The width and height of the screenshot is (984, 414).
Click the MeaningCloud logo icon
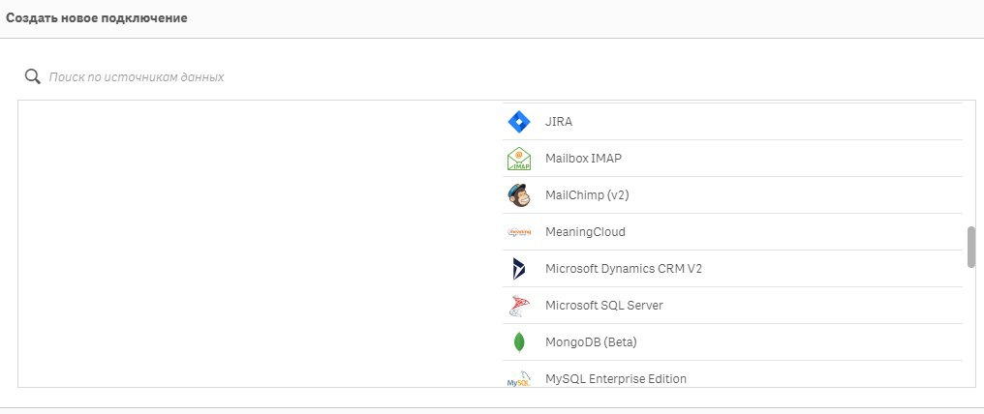[519, 232]
